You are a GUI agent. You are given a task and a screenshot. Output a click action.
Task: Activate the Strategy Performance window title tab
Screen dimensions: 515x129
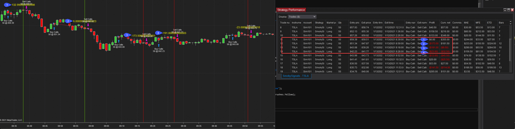(291, 10)
